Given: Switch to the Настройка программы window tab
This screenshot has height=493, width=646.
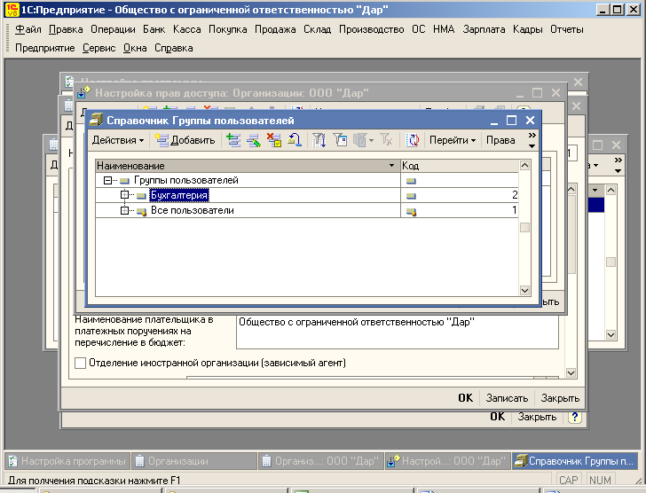Looking at the screenshot, I should click(x=68, y=461).
